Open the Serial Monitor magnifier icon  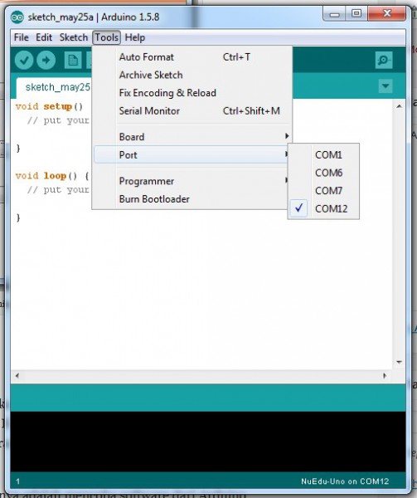click(x=384, y=60)
